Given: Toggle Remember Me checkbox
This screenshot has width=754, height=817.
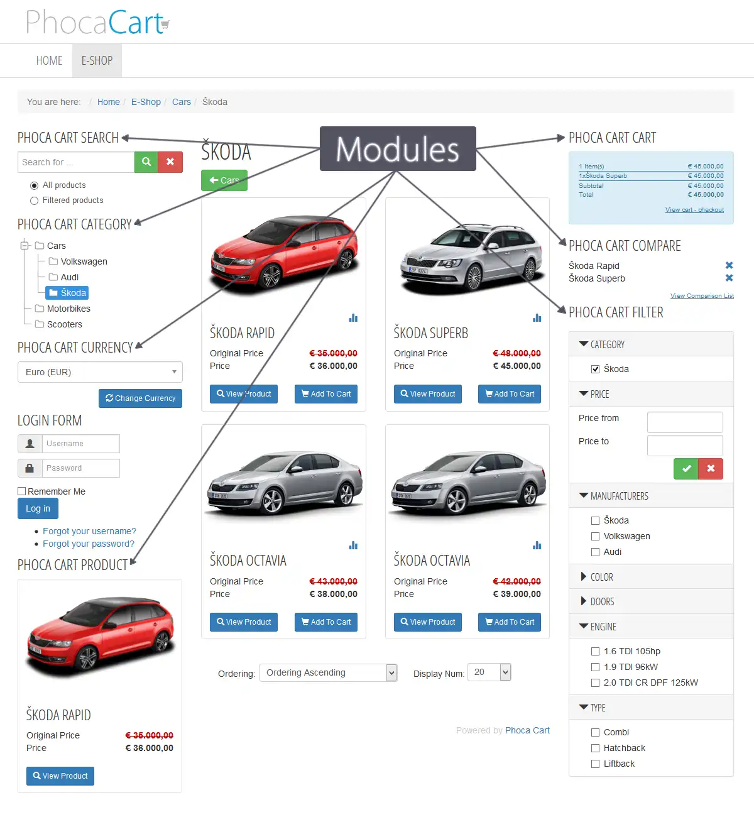Looking at the screenshot, I should pos(22,491).
